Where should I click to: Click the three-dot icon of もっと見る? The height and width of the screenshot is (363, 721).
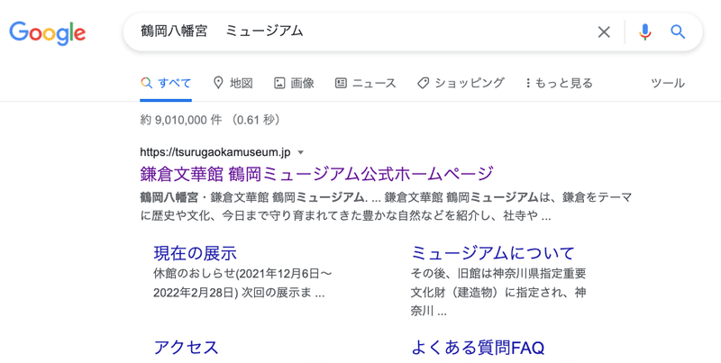click(x=528, y=83)
